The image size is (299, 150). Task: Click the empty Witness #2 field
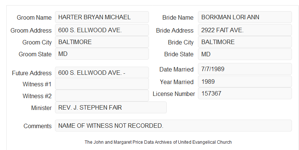(x=102, y=96)
